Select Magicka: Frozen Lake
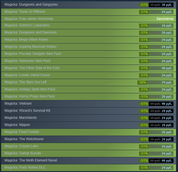 tap(89, 146)
